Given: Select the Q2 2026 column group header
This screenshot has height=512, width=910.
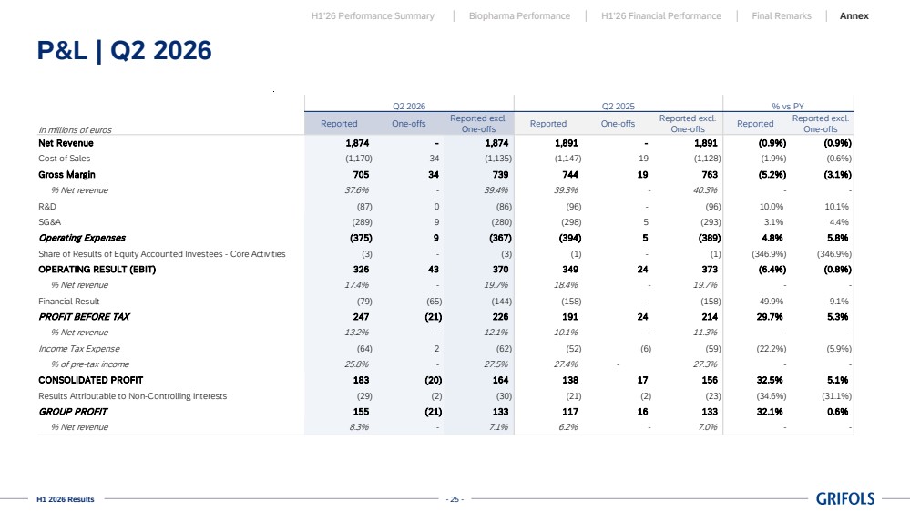Looking at the screenshot, I should [409, 107].
